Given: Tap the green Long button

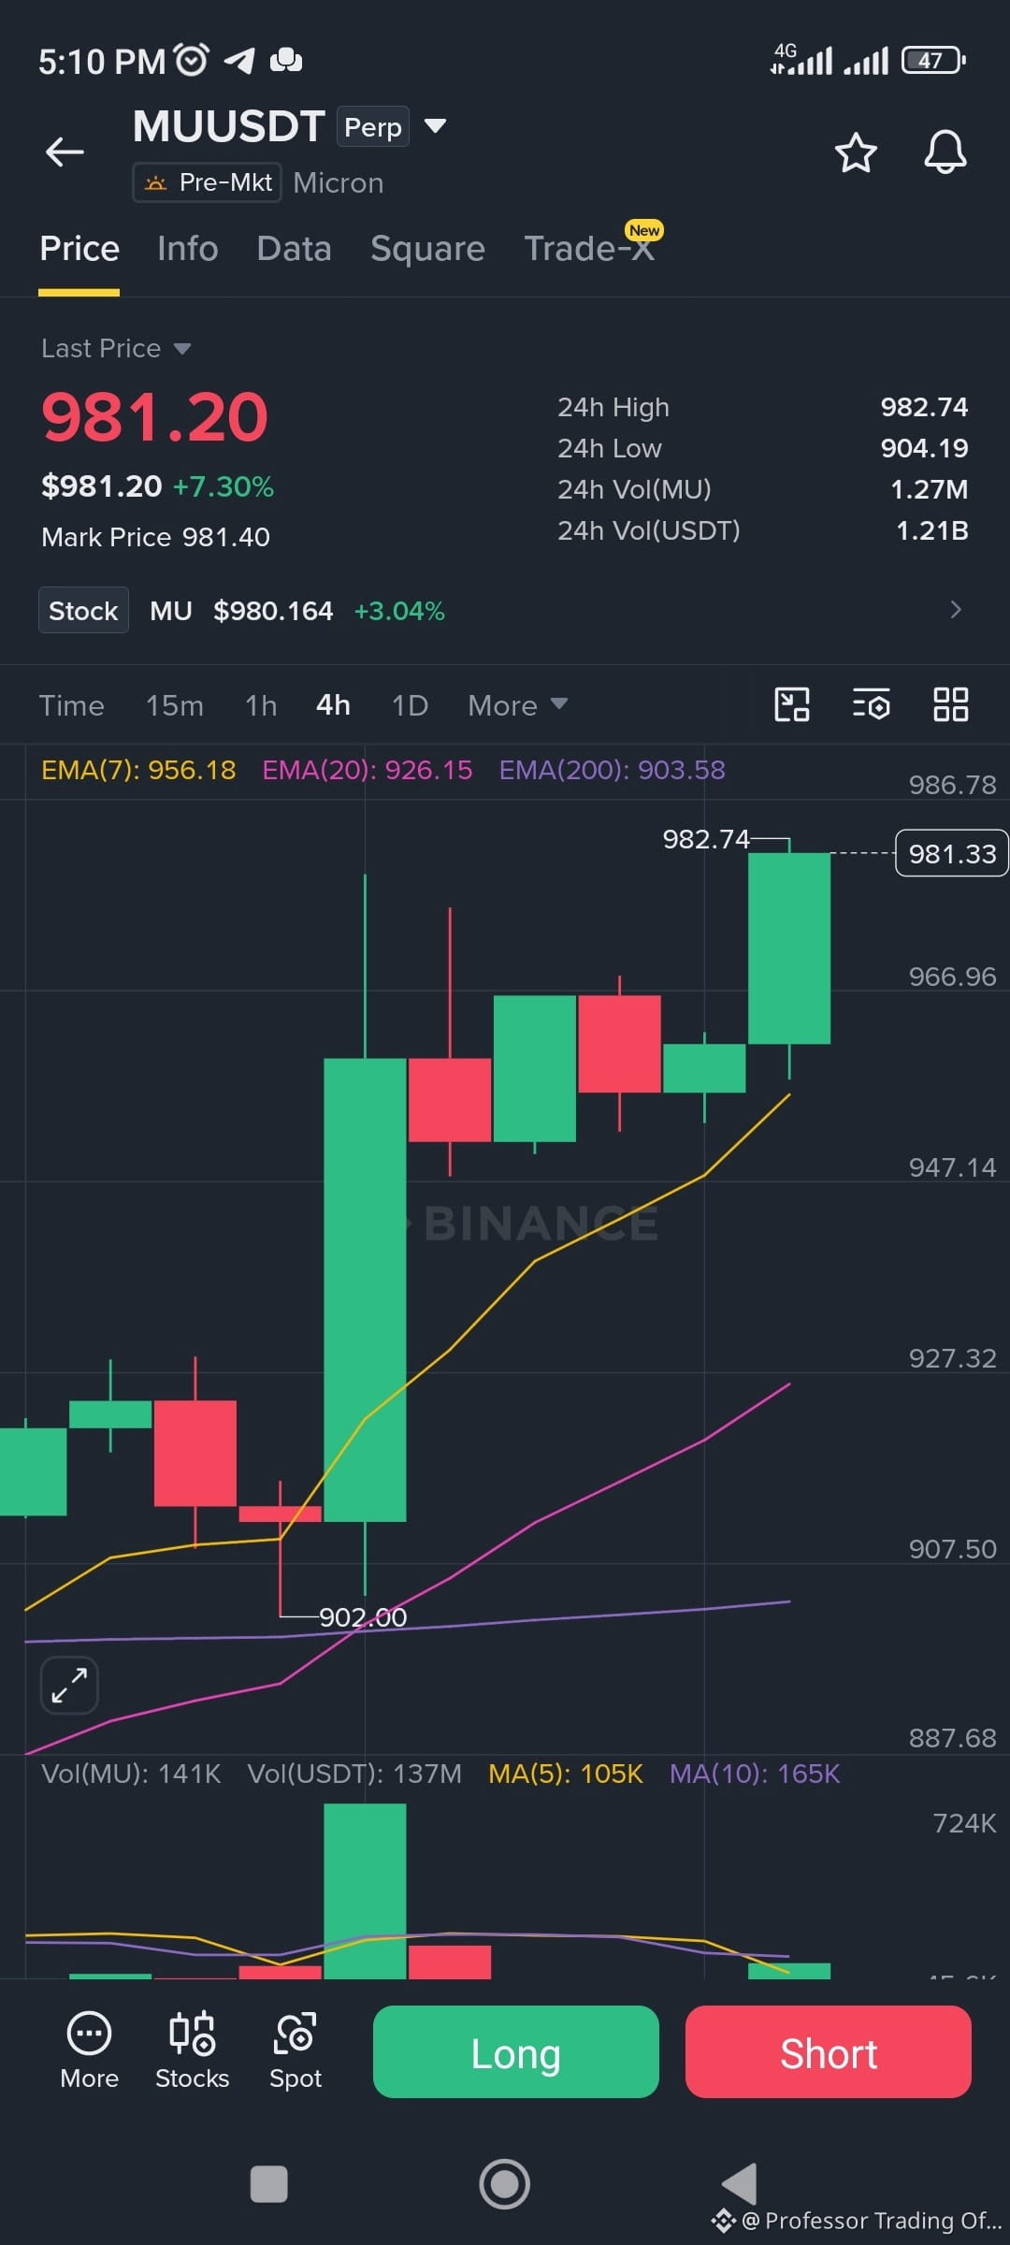Looking at the screenshot, I should pos(516,2051).
